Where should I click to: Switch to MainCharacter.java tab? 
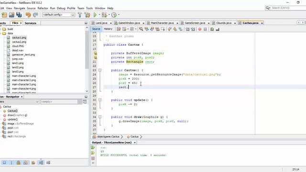162,23
